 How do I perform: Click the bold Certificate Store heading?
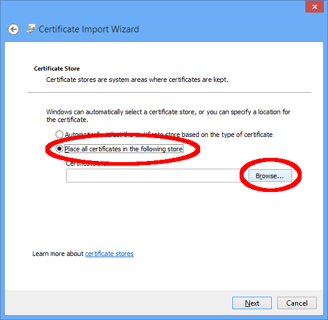57,68
